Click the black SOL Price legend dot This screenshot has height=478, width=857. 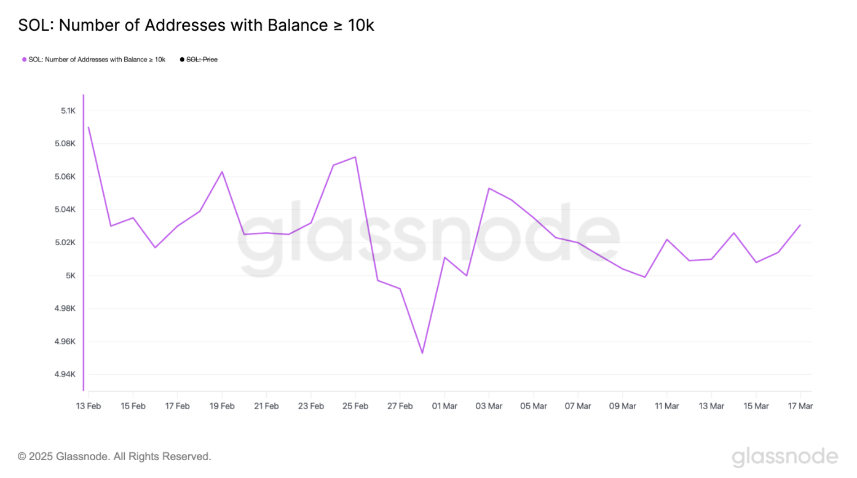pos(182,60)
